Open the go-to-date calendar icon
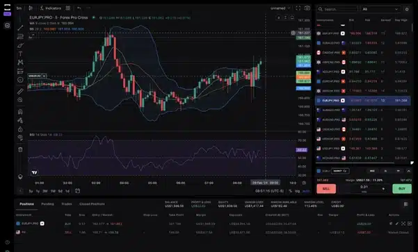 tap(78, 191)
